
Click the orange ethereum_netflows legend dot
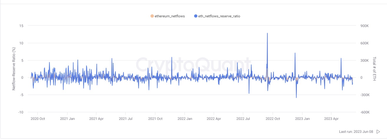[x=152, y=16]
